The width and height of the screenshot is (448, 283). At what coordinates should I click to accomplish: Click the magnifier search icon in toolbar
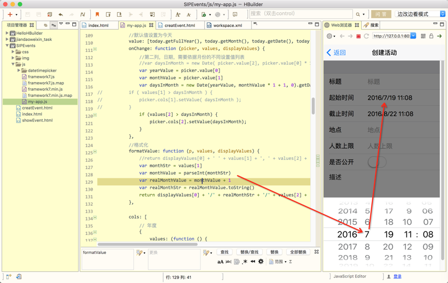[358, 15]
